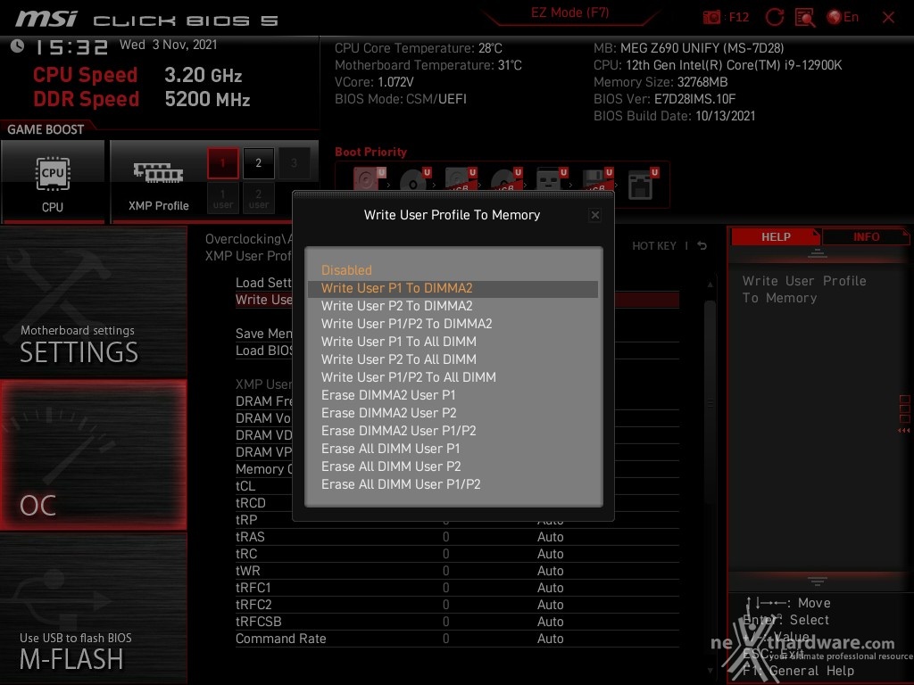Switch to the HELP tab
Screen dimensions: 914x685
pos(776,237)
